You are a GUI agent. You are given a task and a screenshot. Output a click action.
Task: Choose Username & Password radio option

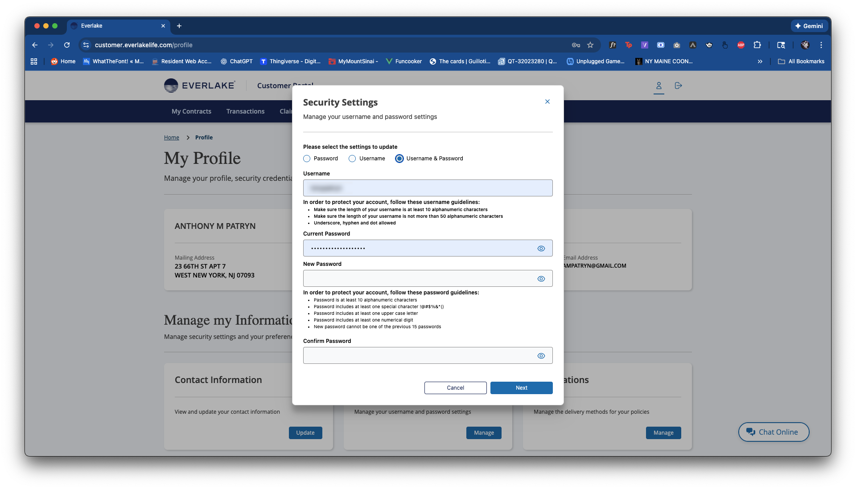[x=399, y=159]
